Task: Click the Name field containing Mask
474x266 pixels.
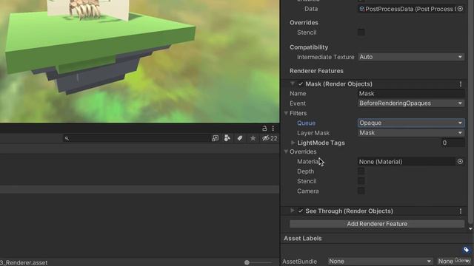Action: tap(411, 94)
